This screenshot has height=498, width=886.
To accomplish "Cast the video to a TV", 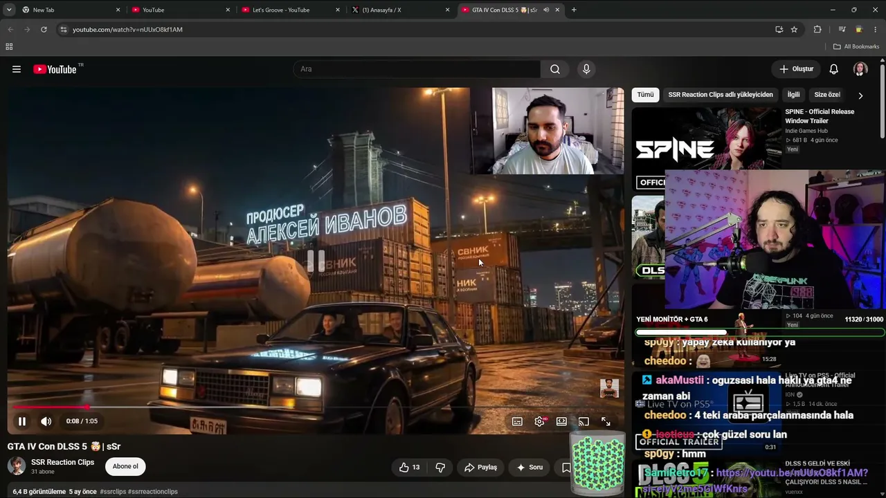I will (x=584, y=421).
